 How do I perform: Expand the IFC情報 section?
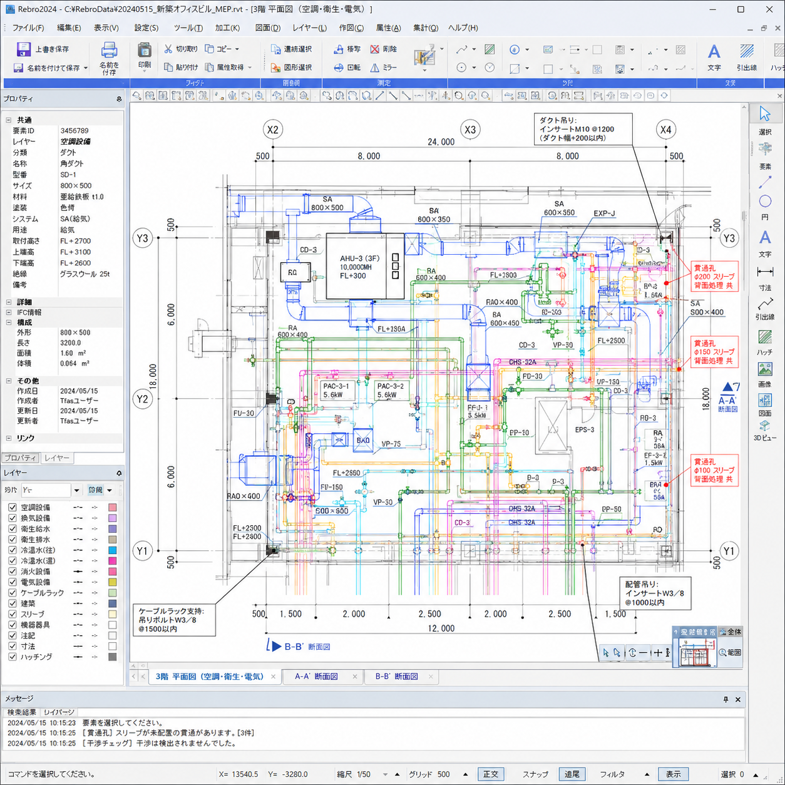pos(9,312)
